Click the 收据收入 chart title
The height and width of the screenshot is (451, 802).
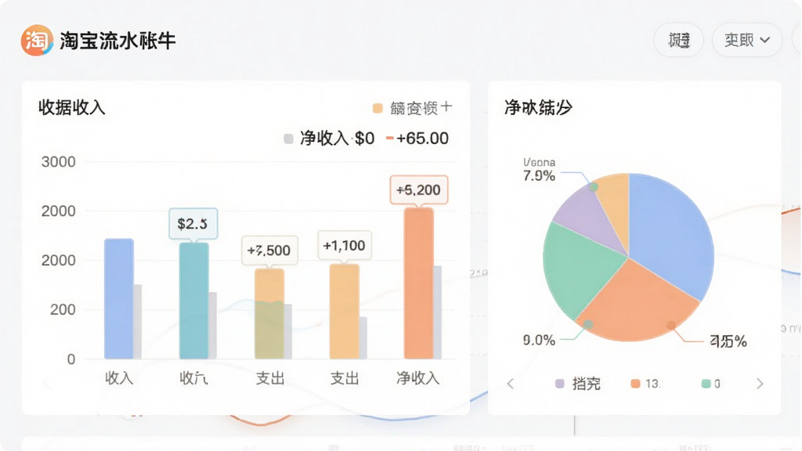point(71,107)
